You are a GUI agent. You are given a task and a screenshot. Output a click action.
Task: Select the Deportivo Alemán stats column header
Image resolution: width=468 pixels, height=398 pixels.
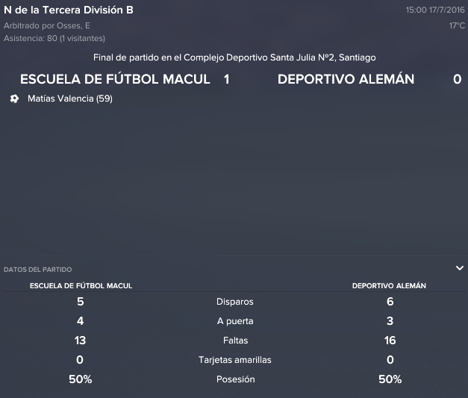pyautogui.click(x=389, y=285)
